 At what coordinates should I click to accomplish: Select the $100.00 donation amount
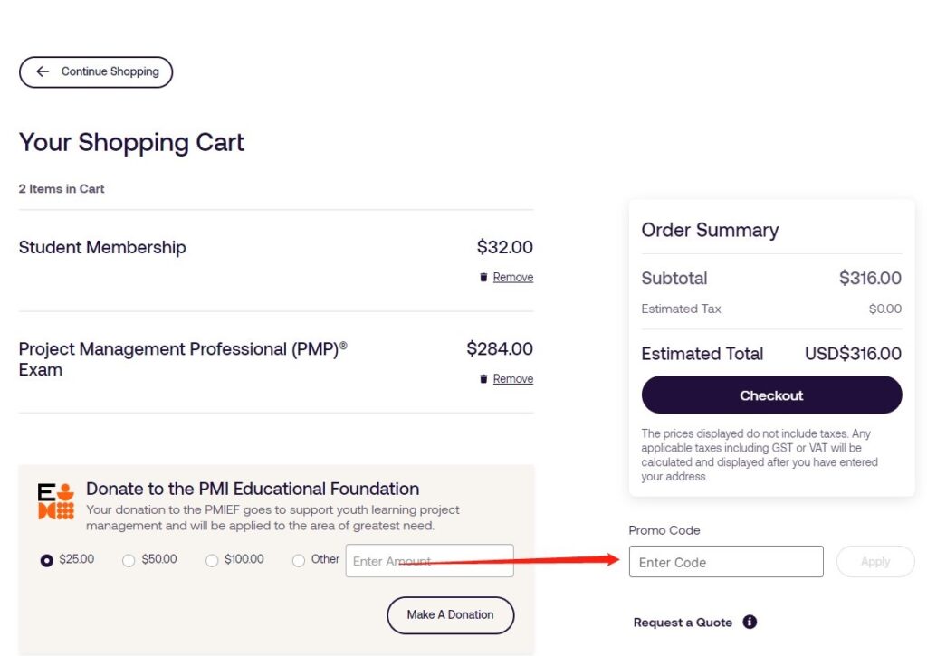(x=212, y=560)
